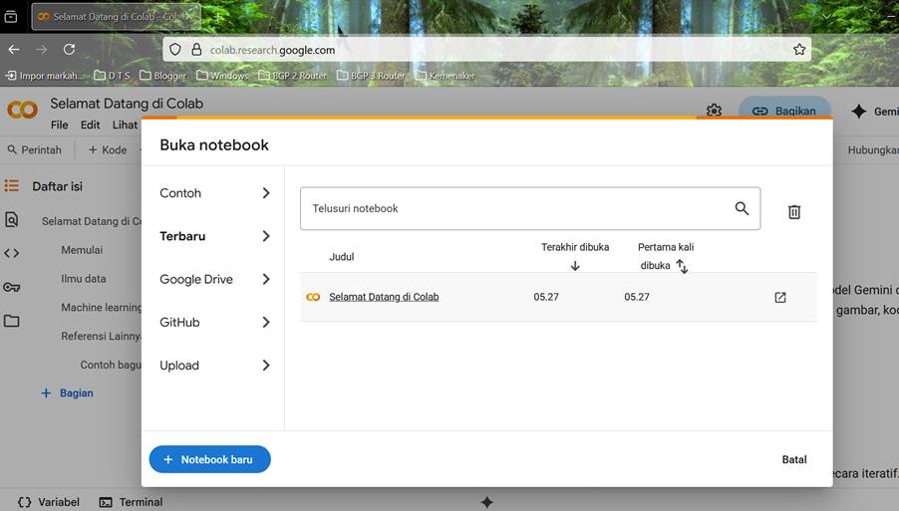Open the BGP 3 Router bookmark folder
The image size is (899, 511).
point(371,76)
